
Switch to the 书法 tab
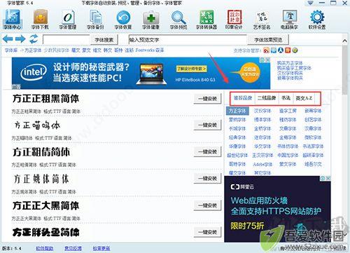click(x=286, y=98)
